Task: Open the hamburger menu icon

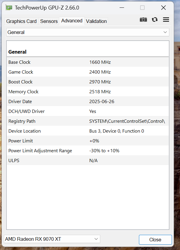Action: coord(166,20)
